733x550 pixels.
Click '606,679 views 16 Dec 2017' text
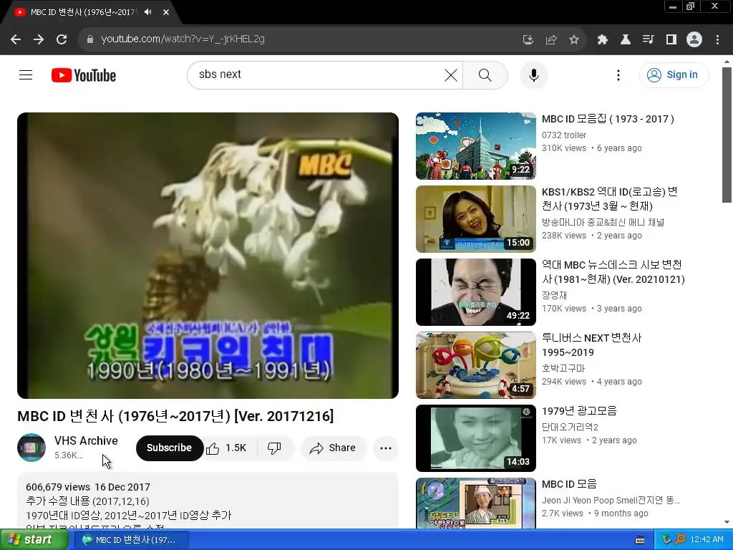88,487
